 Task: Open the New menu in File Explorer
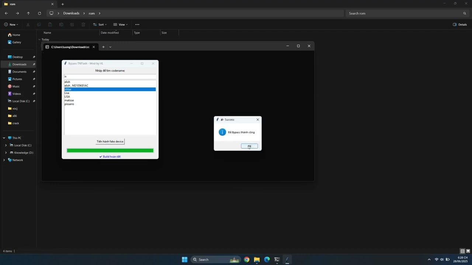[11, 25]
